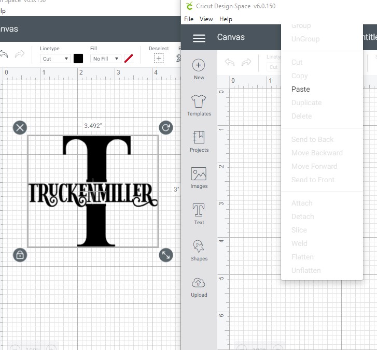Click Undo arrow in left window
Viewport: 377px width, 350px height.
click(4, 54)
